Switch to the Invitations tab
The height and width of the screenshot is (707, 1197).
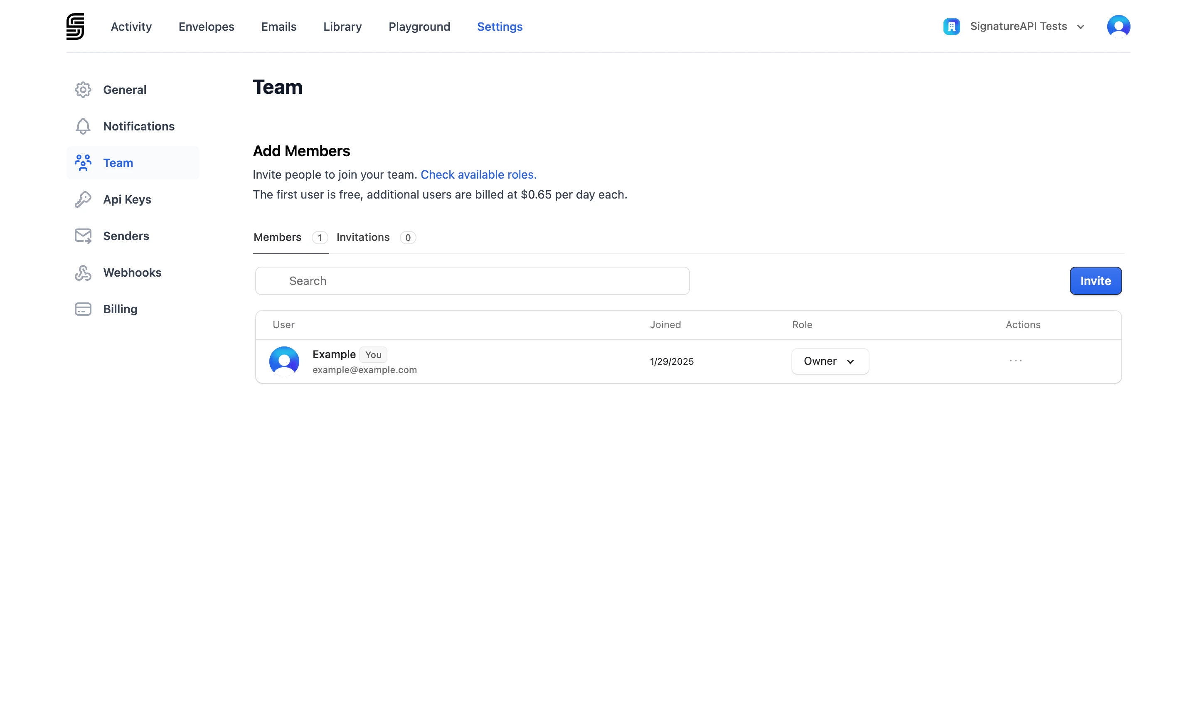coord(363,237)
